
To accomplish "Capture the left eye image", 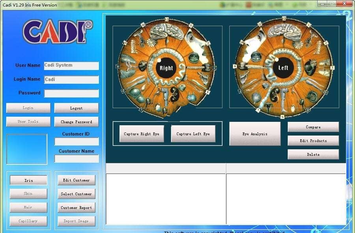I will [x=193, y=134].
